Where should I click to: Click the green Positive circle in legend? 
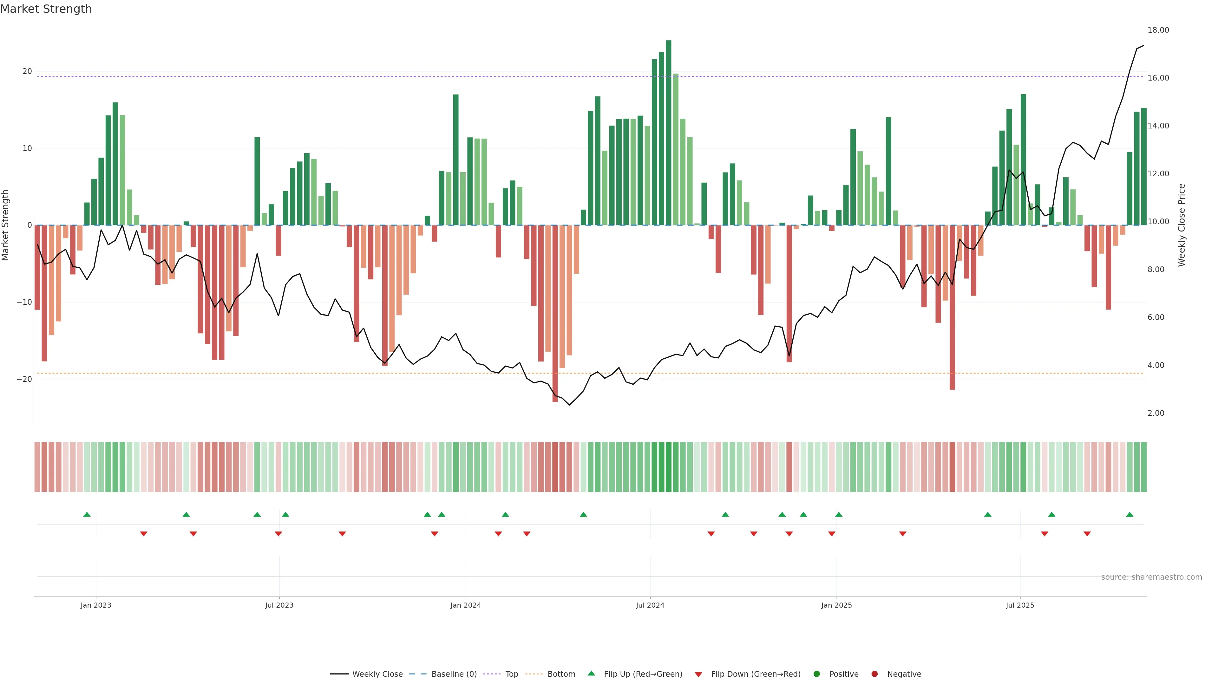(x=816, y=674)
